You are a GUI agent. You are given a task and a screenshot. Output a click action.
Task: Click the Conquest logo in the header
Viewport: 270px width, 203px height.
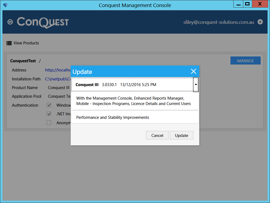click(43, 22)
